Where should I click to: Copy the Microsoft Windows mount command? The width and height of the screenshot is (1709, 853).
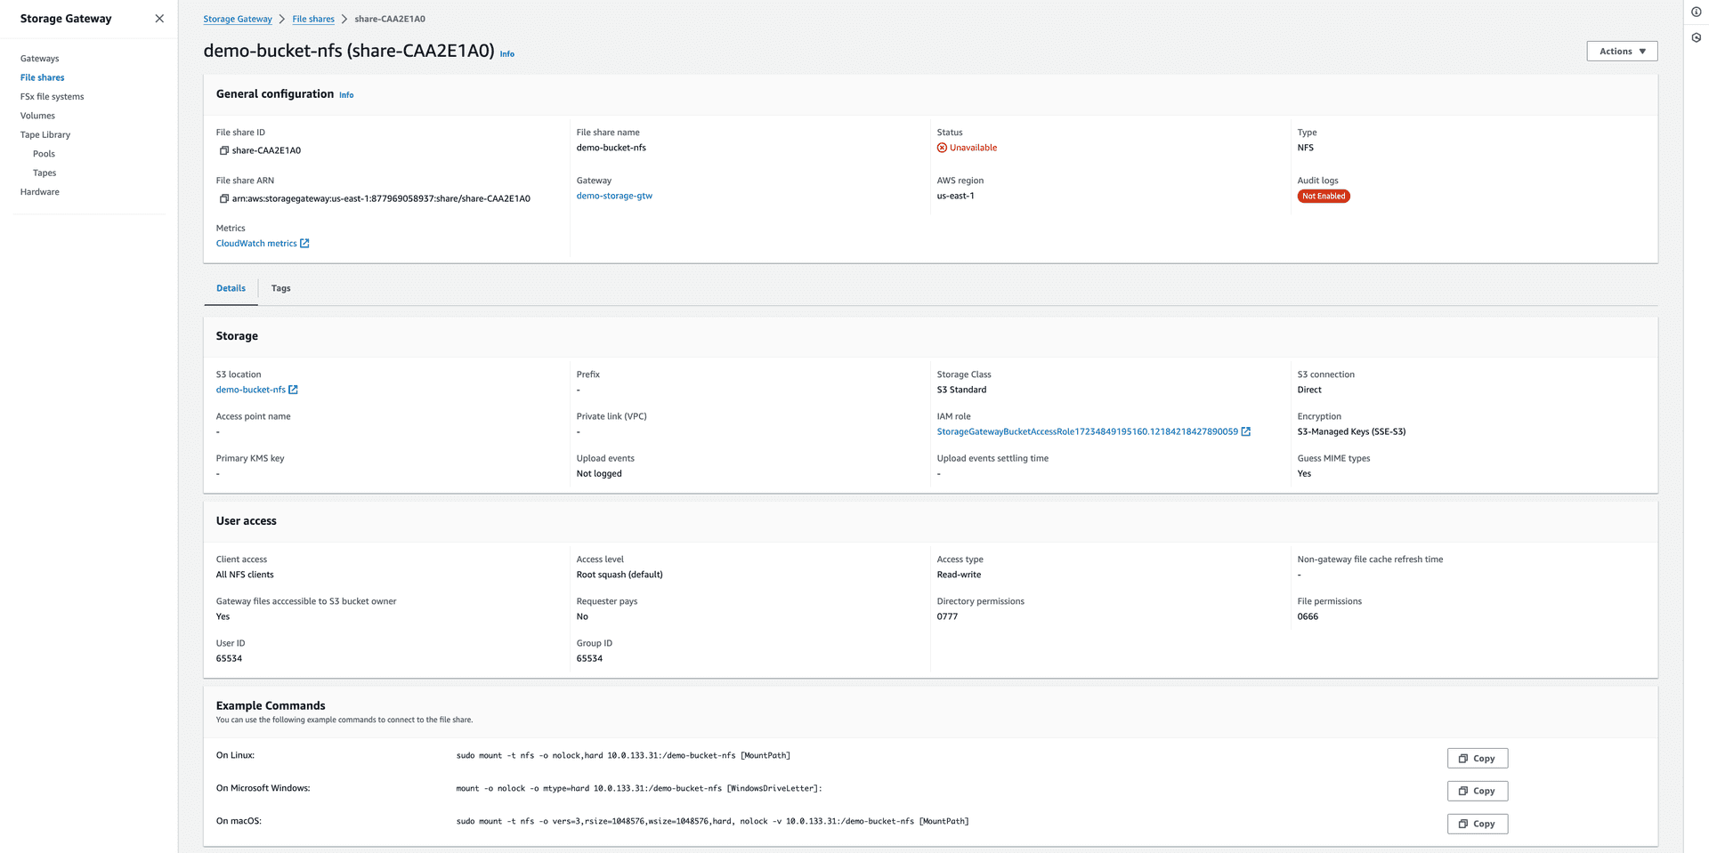[x=1477, y=791]
